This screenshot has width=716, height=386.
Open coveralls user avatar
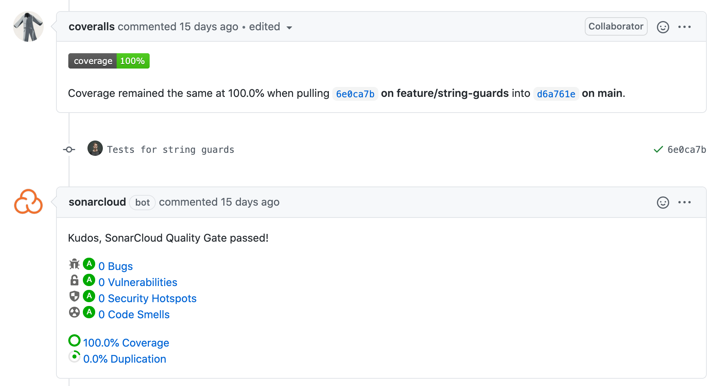coord(28,26)
